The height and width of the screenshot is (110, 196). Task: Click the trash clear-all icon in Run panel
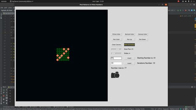coord(7,103)
